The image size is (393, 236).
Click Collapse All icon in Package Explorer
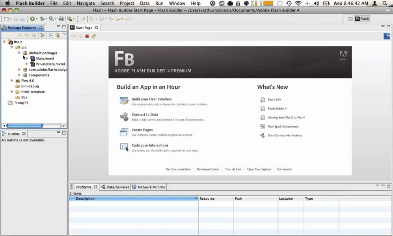coord(51,35)
